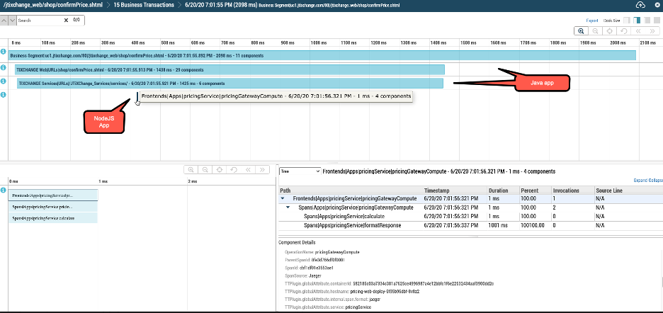Click the zoom out magnifier in top toolbar
This screenshot has height=313, width=663.
[x=596, y=31]
